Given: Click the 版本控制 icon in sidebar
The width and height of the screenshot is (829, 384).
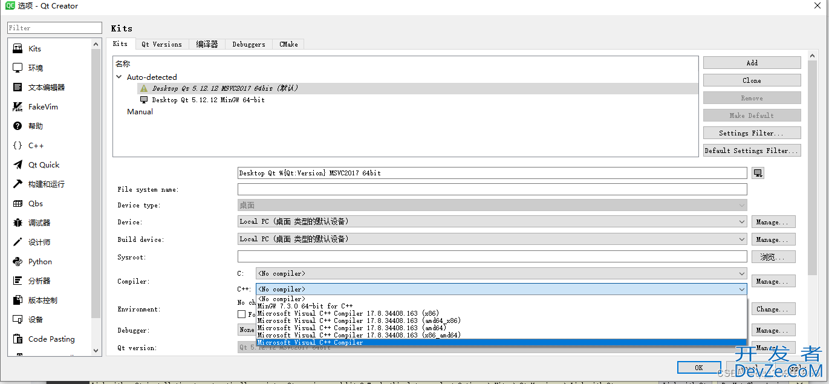Looking at the screenshot, I should (18, 301).
